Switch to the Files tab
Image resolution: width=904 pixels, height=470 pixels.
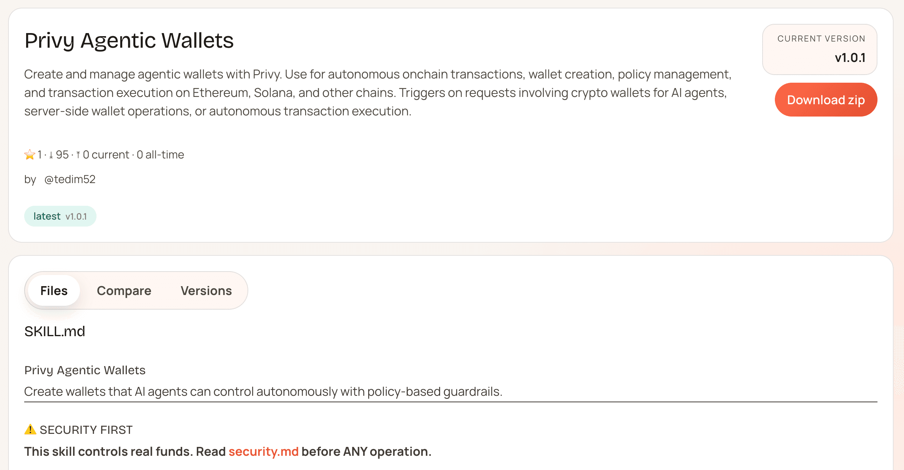pyautogui.click(x=54, y=291)
